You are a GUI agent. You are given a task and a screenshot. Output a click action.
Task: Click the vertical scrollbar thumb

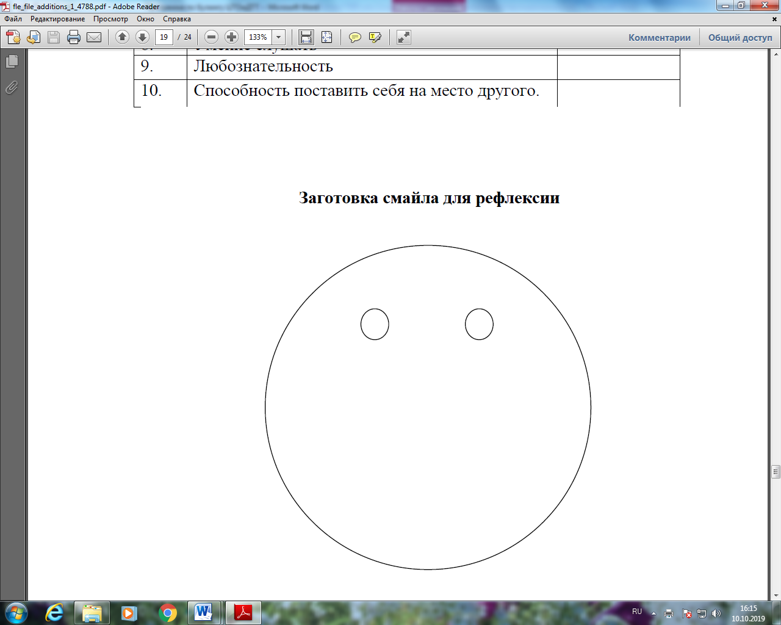pyautogui.click(x=776, y=472)
